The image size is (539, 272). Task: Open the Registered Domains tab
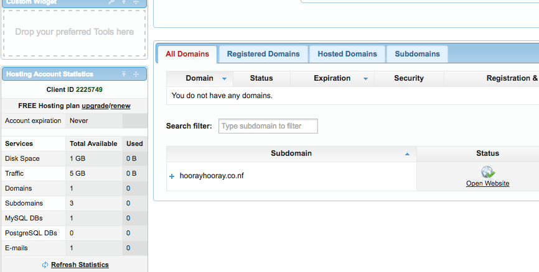[263, 54]
